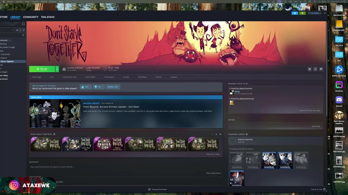Open the Guides tab

pyautogui.click(x=126, y=77)
